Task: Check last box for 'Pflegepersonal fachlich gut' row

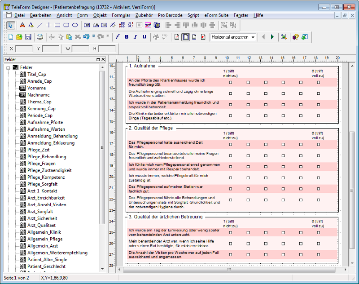Action: [319, 188]
